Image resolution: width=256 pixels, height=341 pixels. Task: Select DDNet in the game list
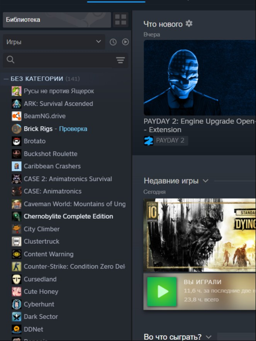click(x=34, y=329)
